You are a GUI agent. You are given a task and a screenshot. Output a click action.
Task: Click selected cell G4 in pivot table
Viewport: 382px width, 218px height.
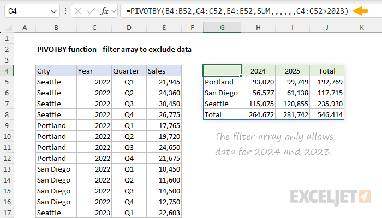(222, 71)
